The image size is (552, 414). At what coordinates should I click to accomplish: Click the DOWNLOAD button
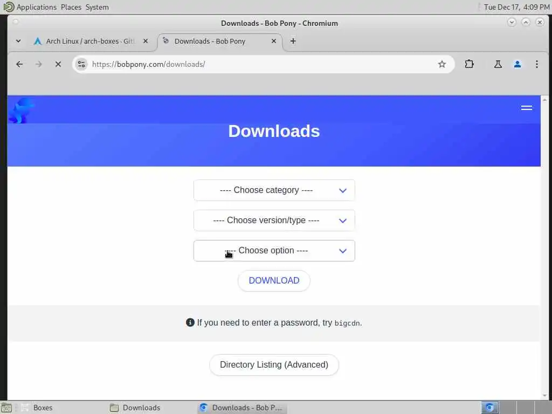pyautogui.click(x=274, y=280)
